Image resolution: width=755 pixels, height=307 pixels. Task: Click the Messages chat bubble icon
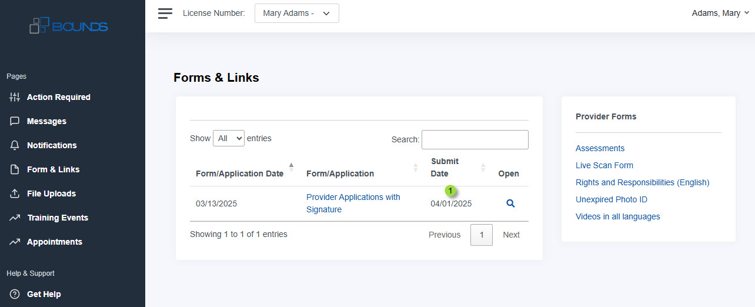point(15,121)
